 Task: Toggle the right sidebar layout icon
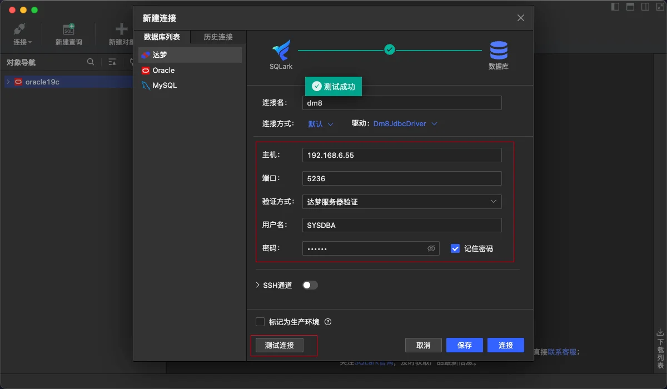(645, 7)
